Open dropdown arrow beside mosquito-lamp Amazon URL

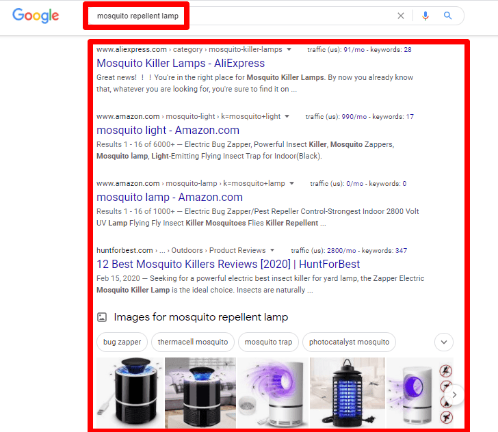[x=291, y=183]
